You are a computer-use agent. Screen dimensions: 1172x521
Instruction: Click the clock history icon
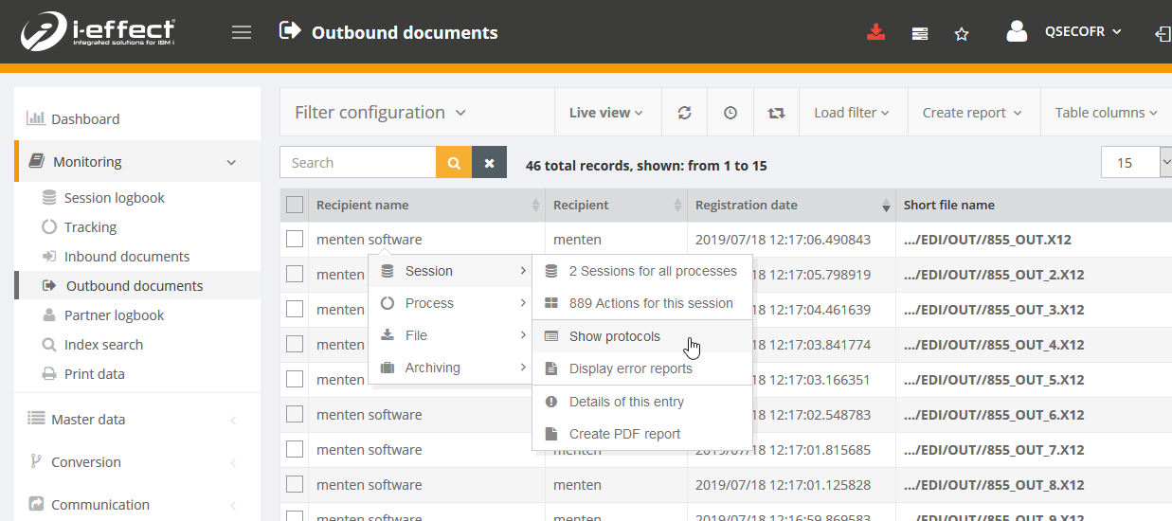coord(730,113)
